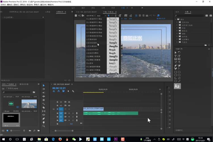The width and height of the screenshot is (213, 142).
Task: Select the title tools arrow Selection tool
Action: (176, 53)
